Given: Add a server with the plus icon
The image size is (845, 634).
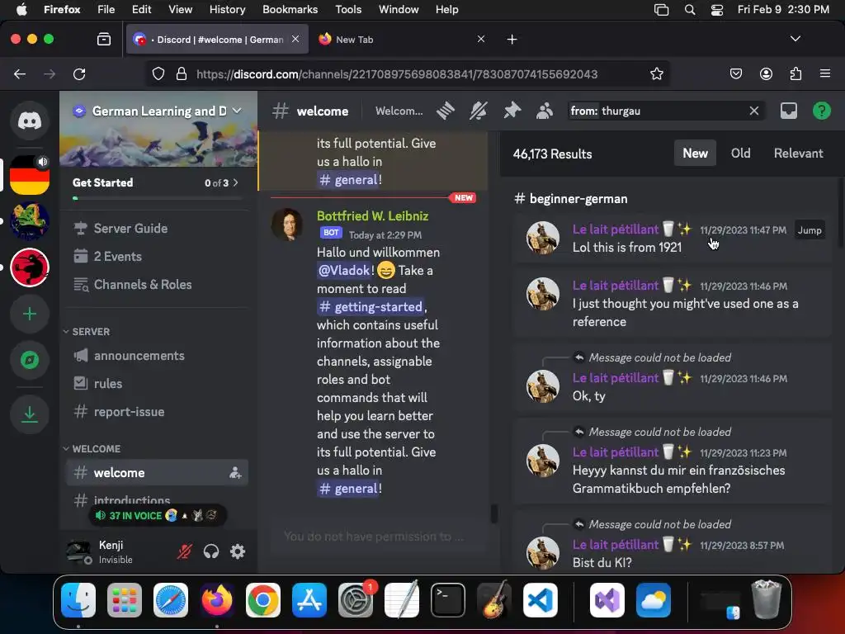Looking at the screenshot, I should (30, 314).
